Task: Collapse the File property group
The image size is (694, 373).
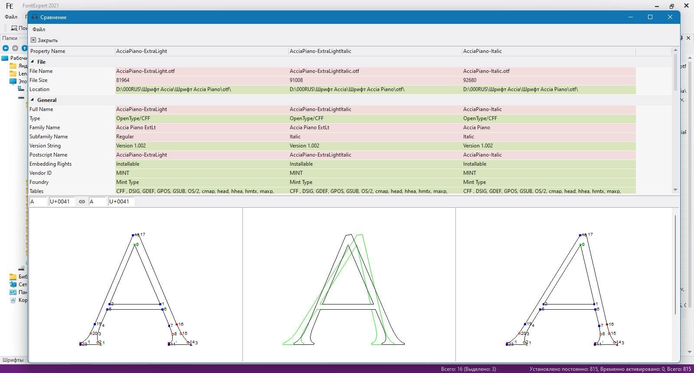Action: tap(33, 62)
